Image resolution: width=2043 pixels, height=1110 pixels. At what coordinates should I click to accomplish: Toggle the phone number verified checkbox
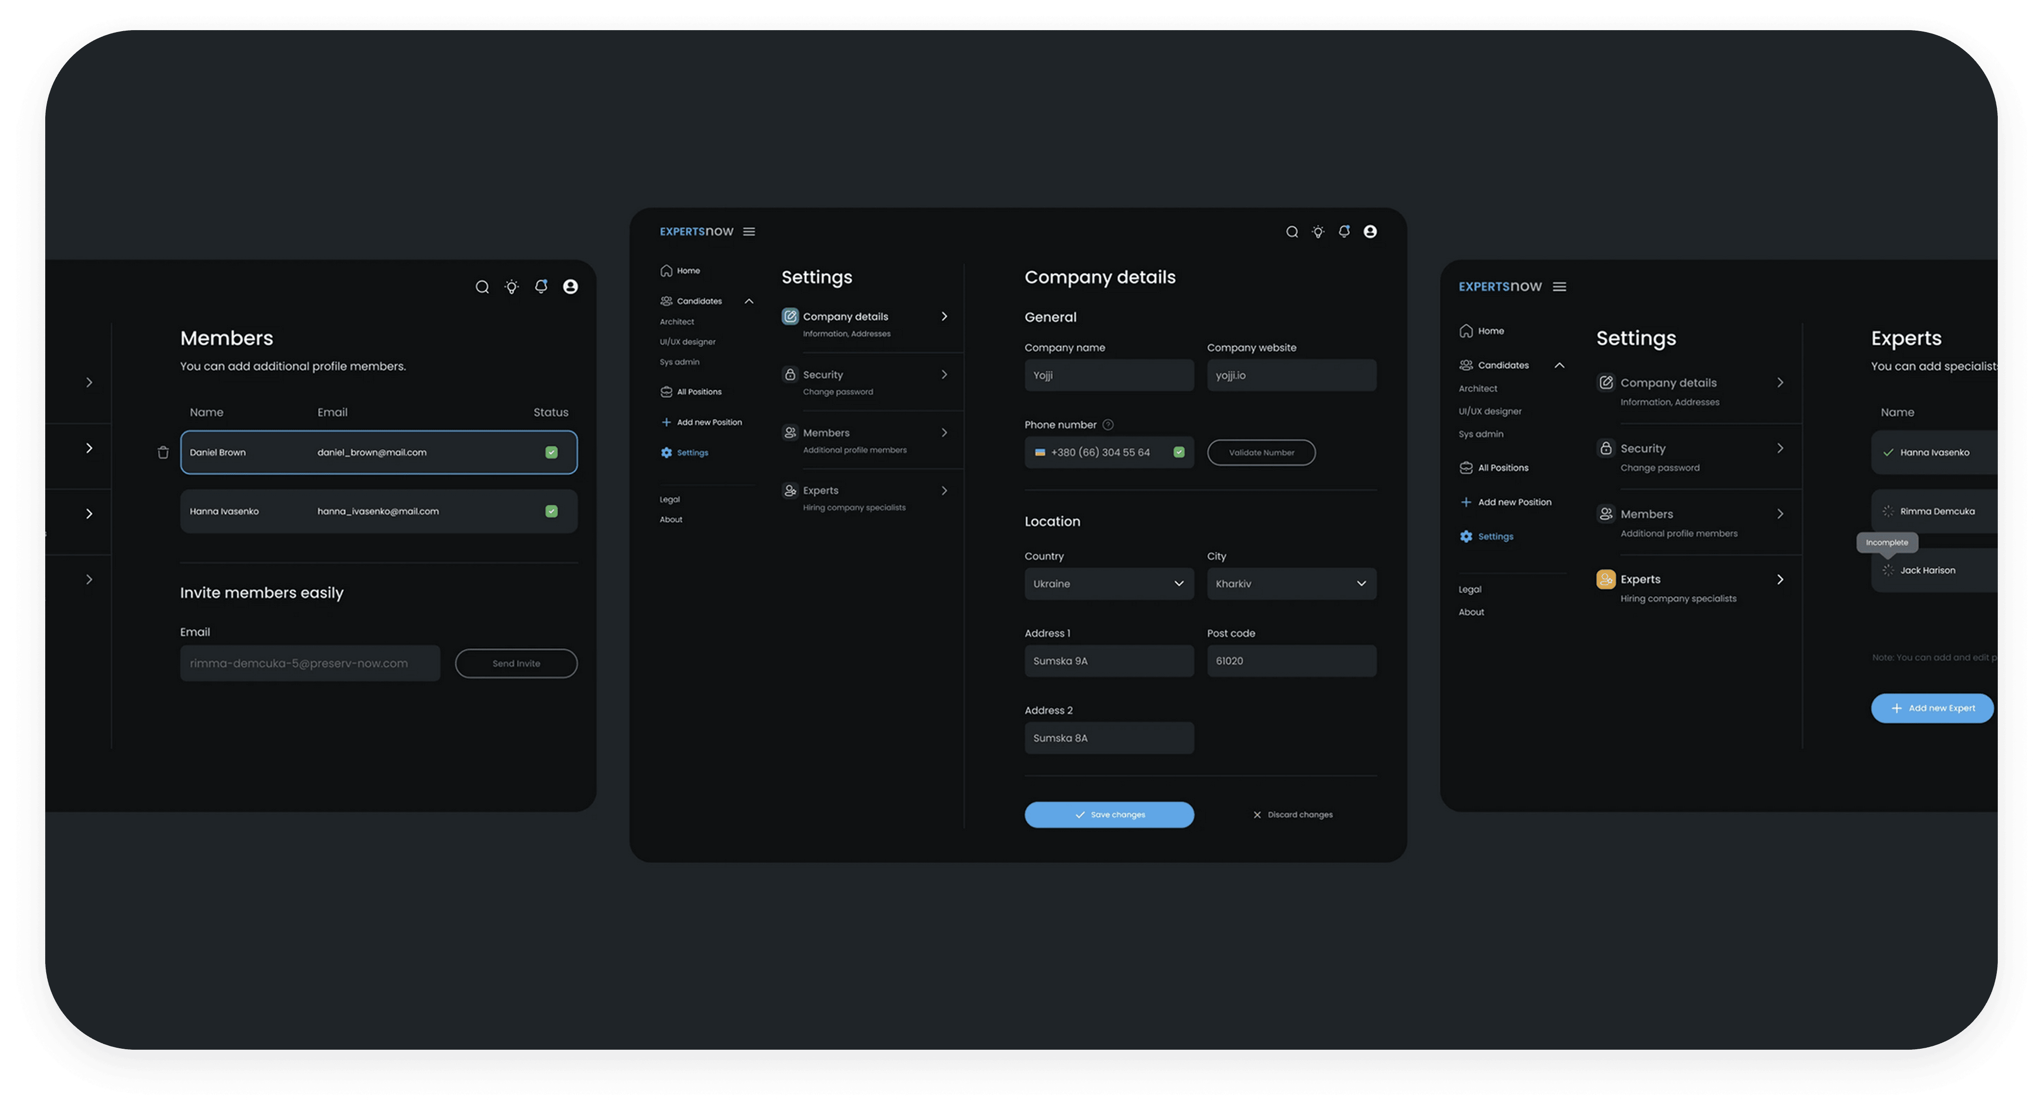coord(1179,452)
